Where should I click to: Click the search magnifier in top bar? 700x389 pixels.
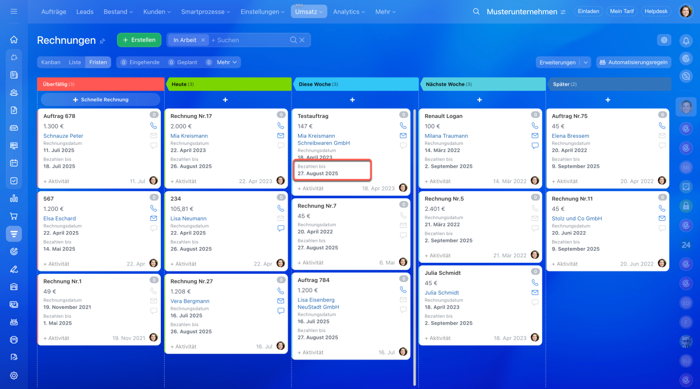[x=476, y=11]
